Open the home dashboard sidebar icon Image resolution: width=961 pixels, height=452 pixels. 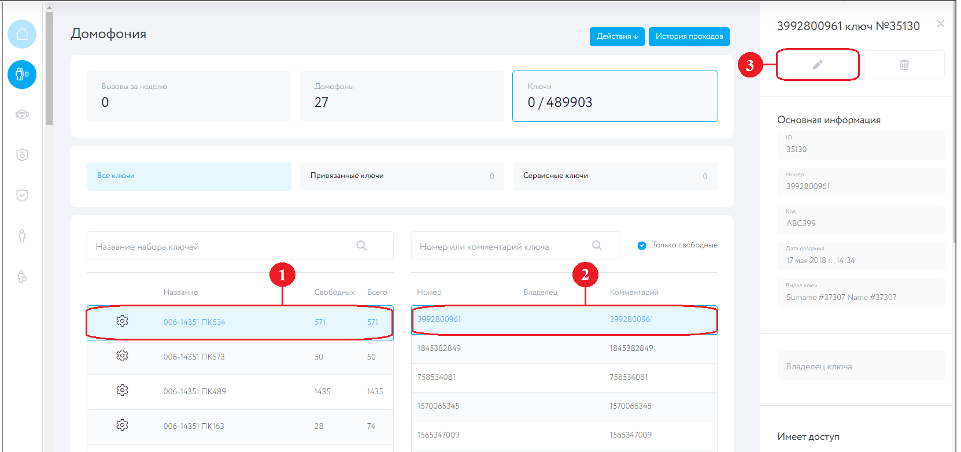tap(22, 34)
